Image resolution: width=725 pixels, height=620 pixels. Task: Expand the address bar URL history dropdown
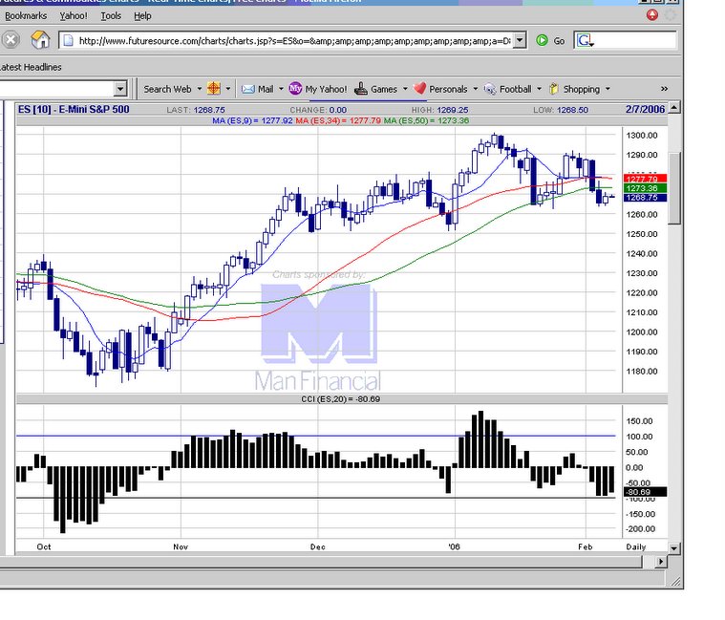(520, 41)
